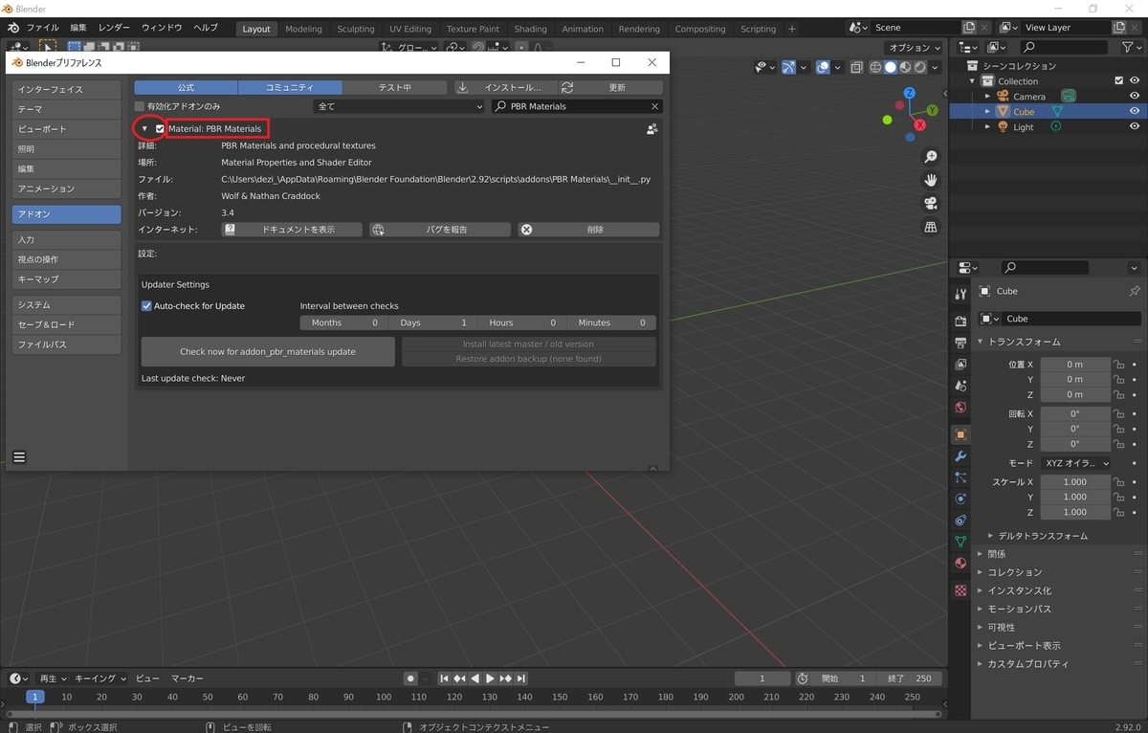Click the インストール... button
The width and height of the screenshot is (1148, 733).
[504, 87]
